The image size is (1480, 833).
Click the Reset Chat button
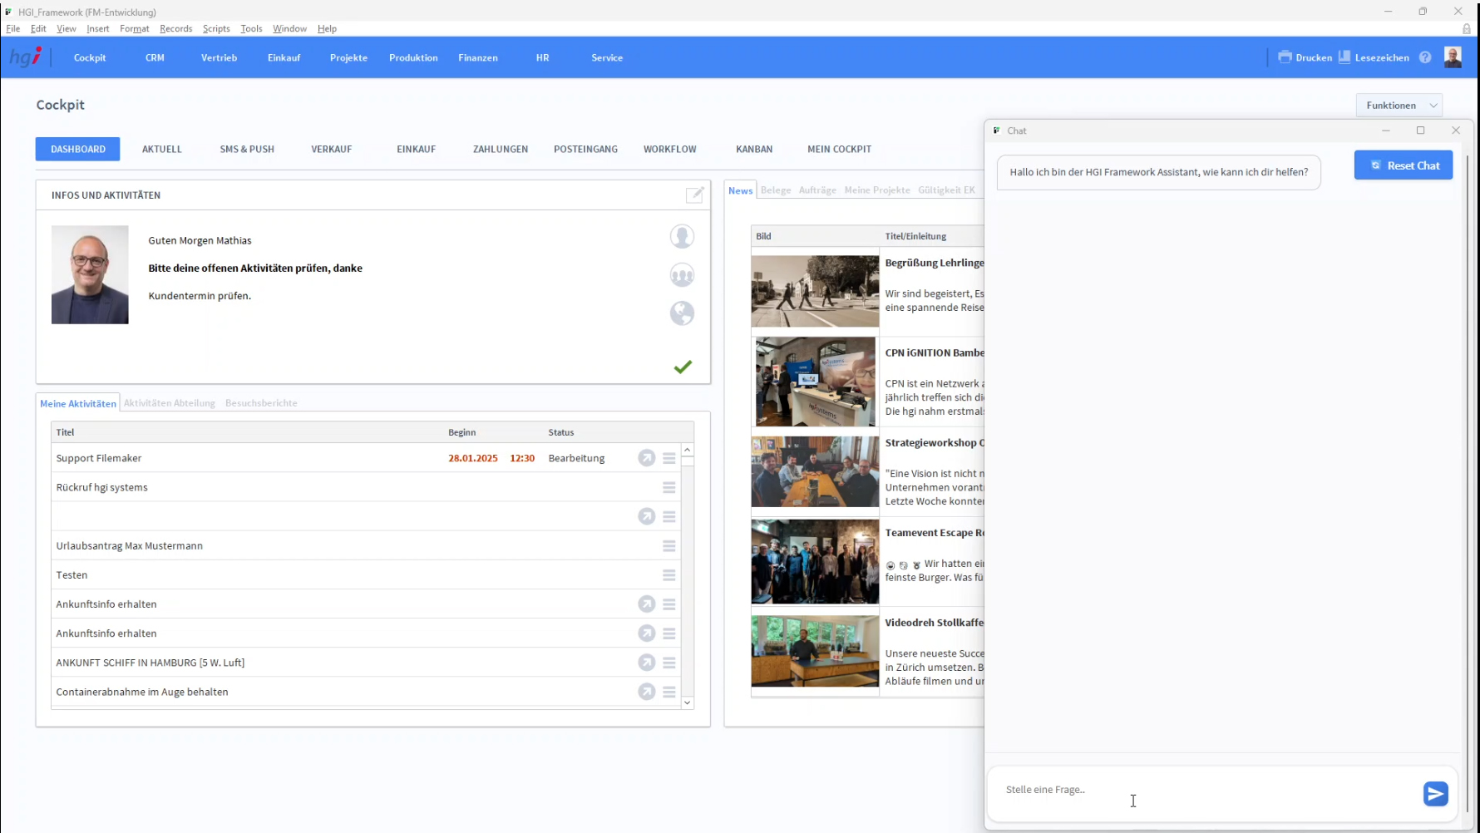[x=1404, y=165]
